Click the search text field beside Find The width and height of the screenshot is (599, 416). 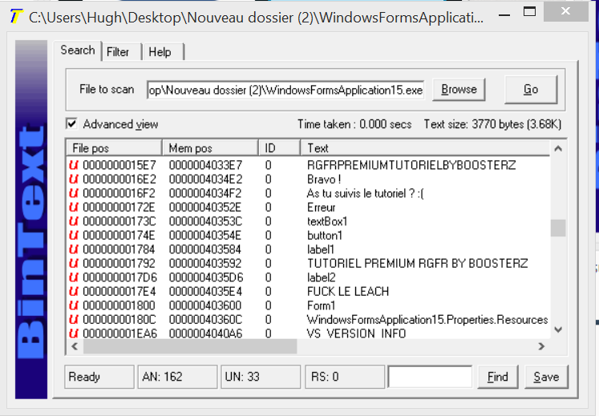pos(430,377)
